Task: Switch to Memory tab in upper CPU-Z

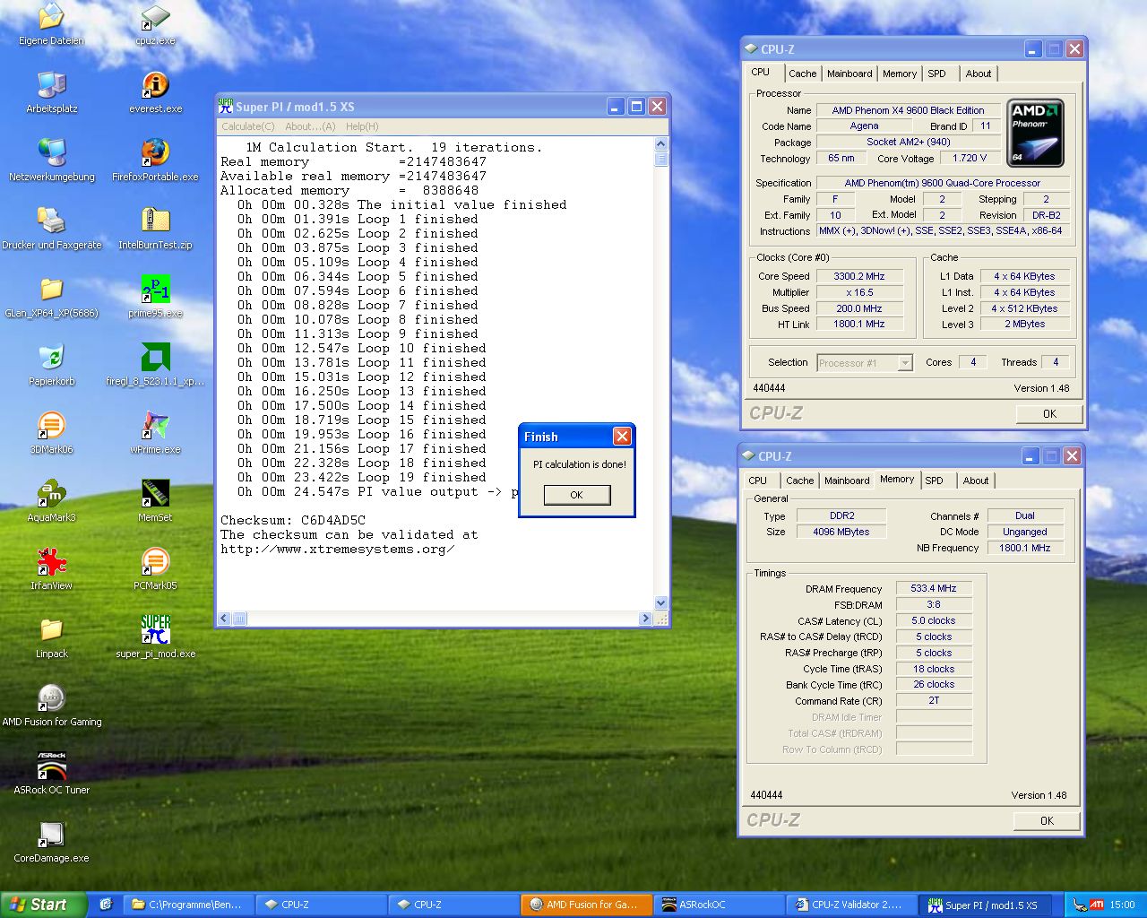Action: (x=900, y=74)
